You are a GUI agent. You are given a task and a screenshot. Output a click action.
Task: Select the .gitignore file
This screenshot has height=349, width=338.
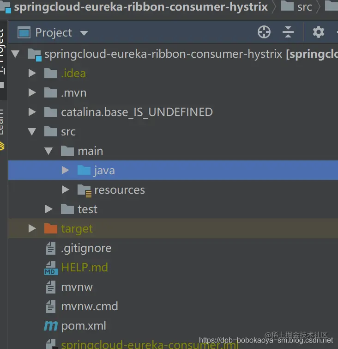(x=86, y=248)
